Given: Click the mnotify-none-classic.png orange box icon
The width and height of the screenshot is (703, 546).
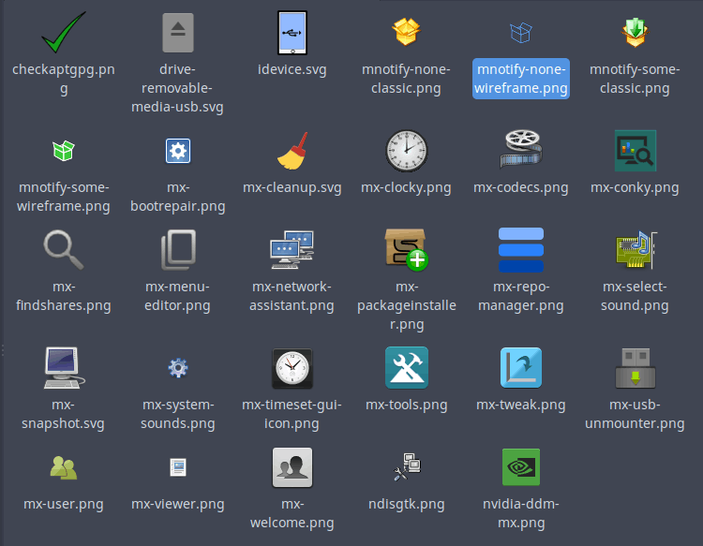Looking at the screenshot, I should click(406, 32).
